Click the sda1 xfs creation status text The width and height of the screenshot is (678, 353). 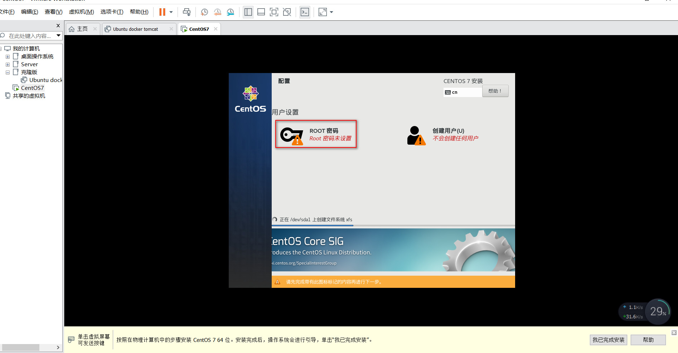[316, 219]
